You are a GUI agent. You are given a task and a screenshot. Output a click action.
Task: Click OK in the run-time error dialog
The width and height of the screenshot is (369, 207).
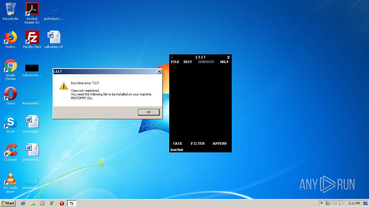[x=149, y=112]
